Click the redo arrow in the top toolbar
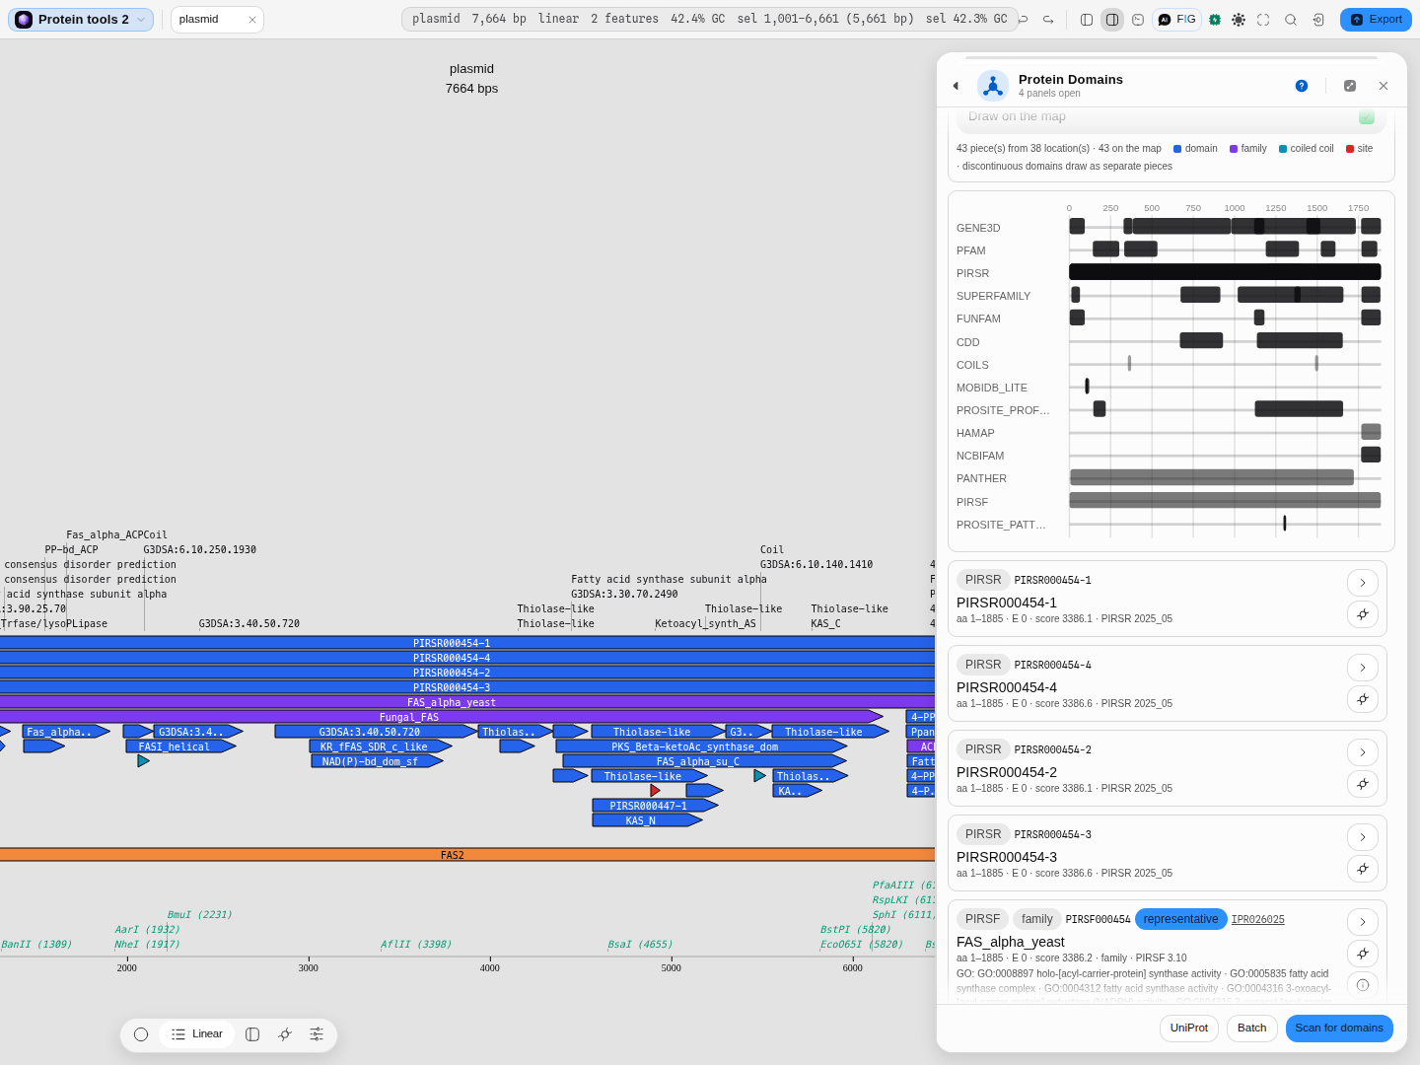 click(x=1048, y=20)
